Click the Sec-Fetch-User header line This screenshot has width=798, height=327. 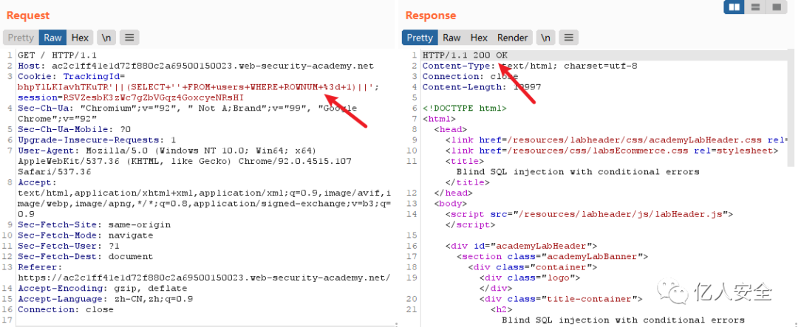pos(68,246)
